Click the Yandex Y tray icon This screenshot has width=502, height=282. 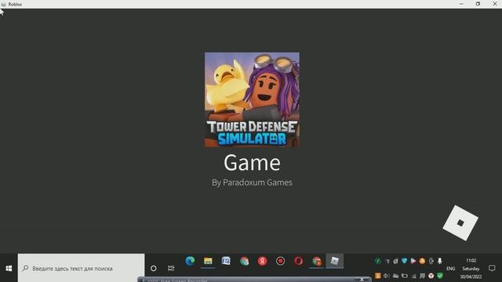[x=431, y=276]
